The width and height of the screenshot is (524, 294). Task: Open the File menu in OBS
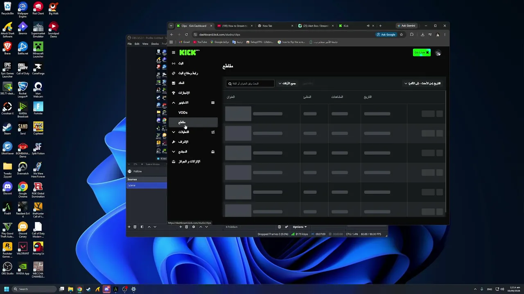click(130, 44)
